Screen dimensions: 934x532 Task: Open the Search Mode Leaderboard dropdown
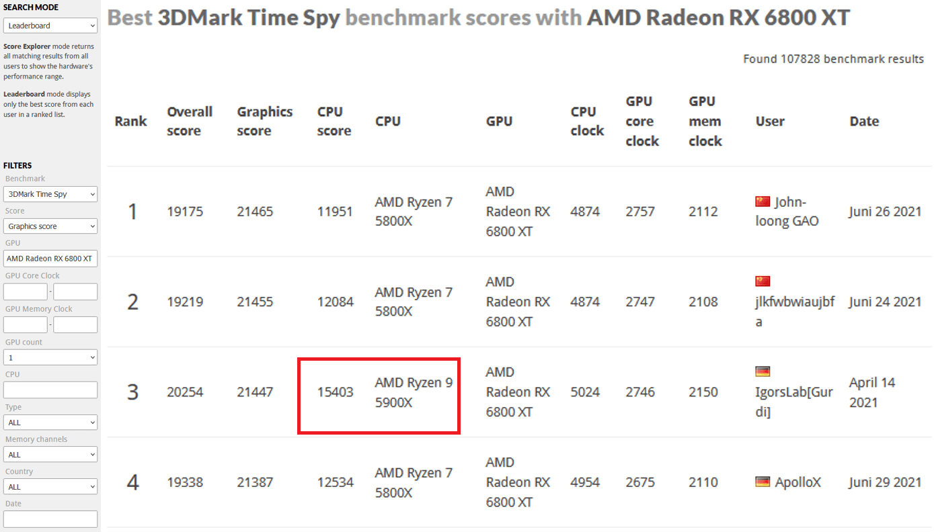point(50,26)
